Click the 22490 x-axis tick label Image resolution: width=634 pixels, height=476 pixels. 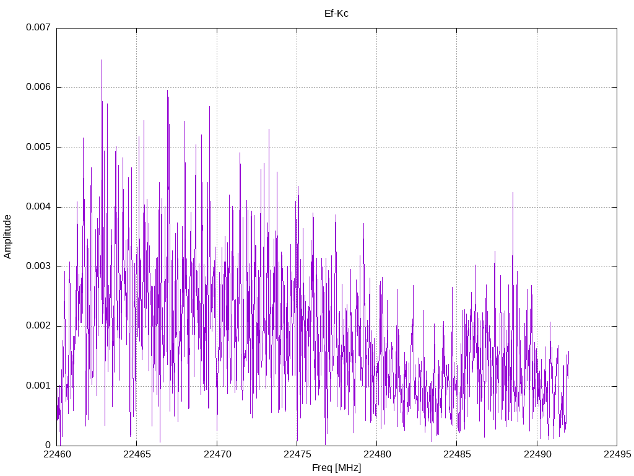tap(537, 454)
